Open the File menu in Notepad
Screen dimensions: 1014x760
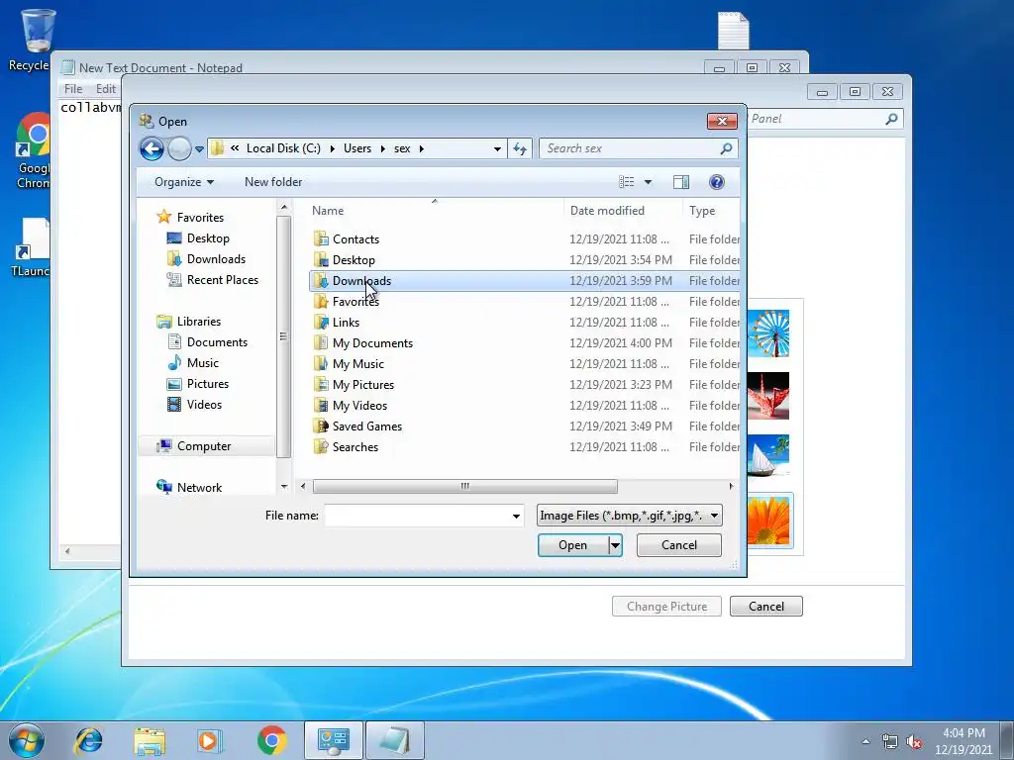(73, 89)
